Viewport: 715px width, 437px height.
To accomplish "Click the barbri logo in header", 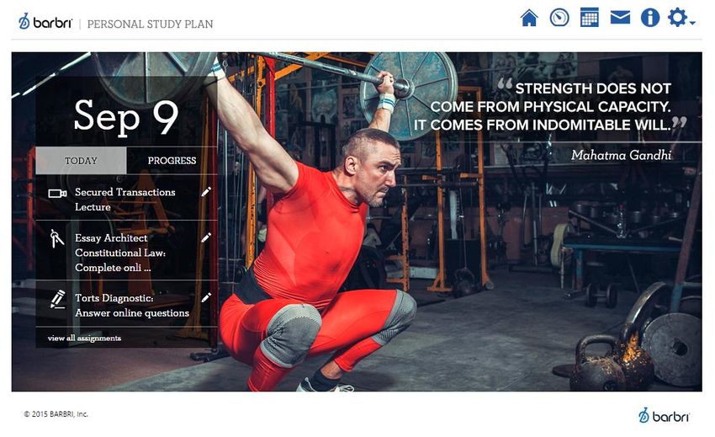I will pyautogui.click(x=45, y=21).
